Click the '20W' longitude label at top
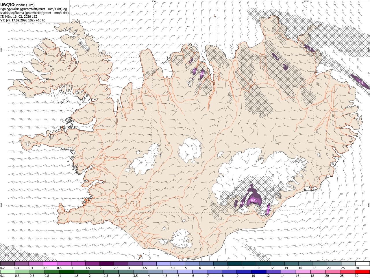Screen dimensions: 370x278 [154, 1]
